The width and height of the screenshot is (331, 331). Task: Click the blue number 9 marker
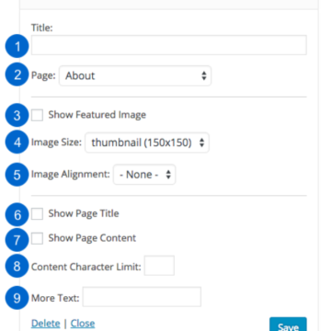(17, 298)
